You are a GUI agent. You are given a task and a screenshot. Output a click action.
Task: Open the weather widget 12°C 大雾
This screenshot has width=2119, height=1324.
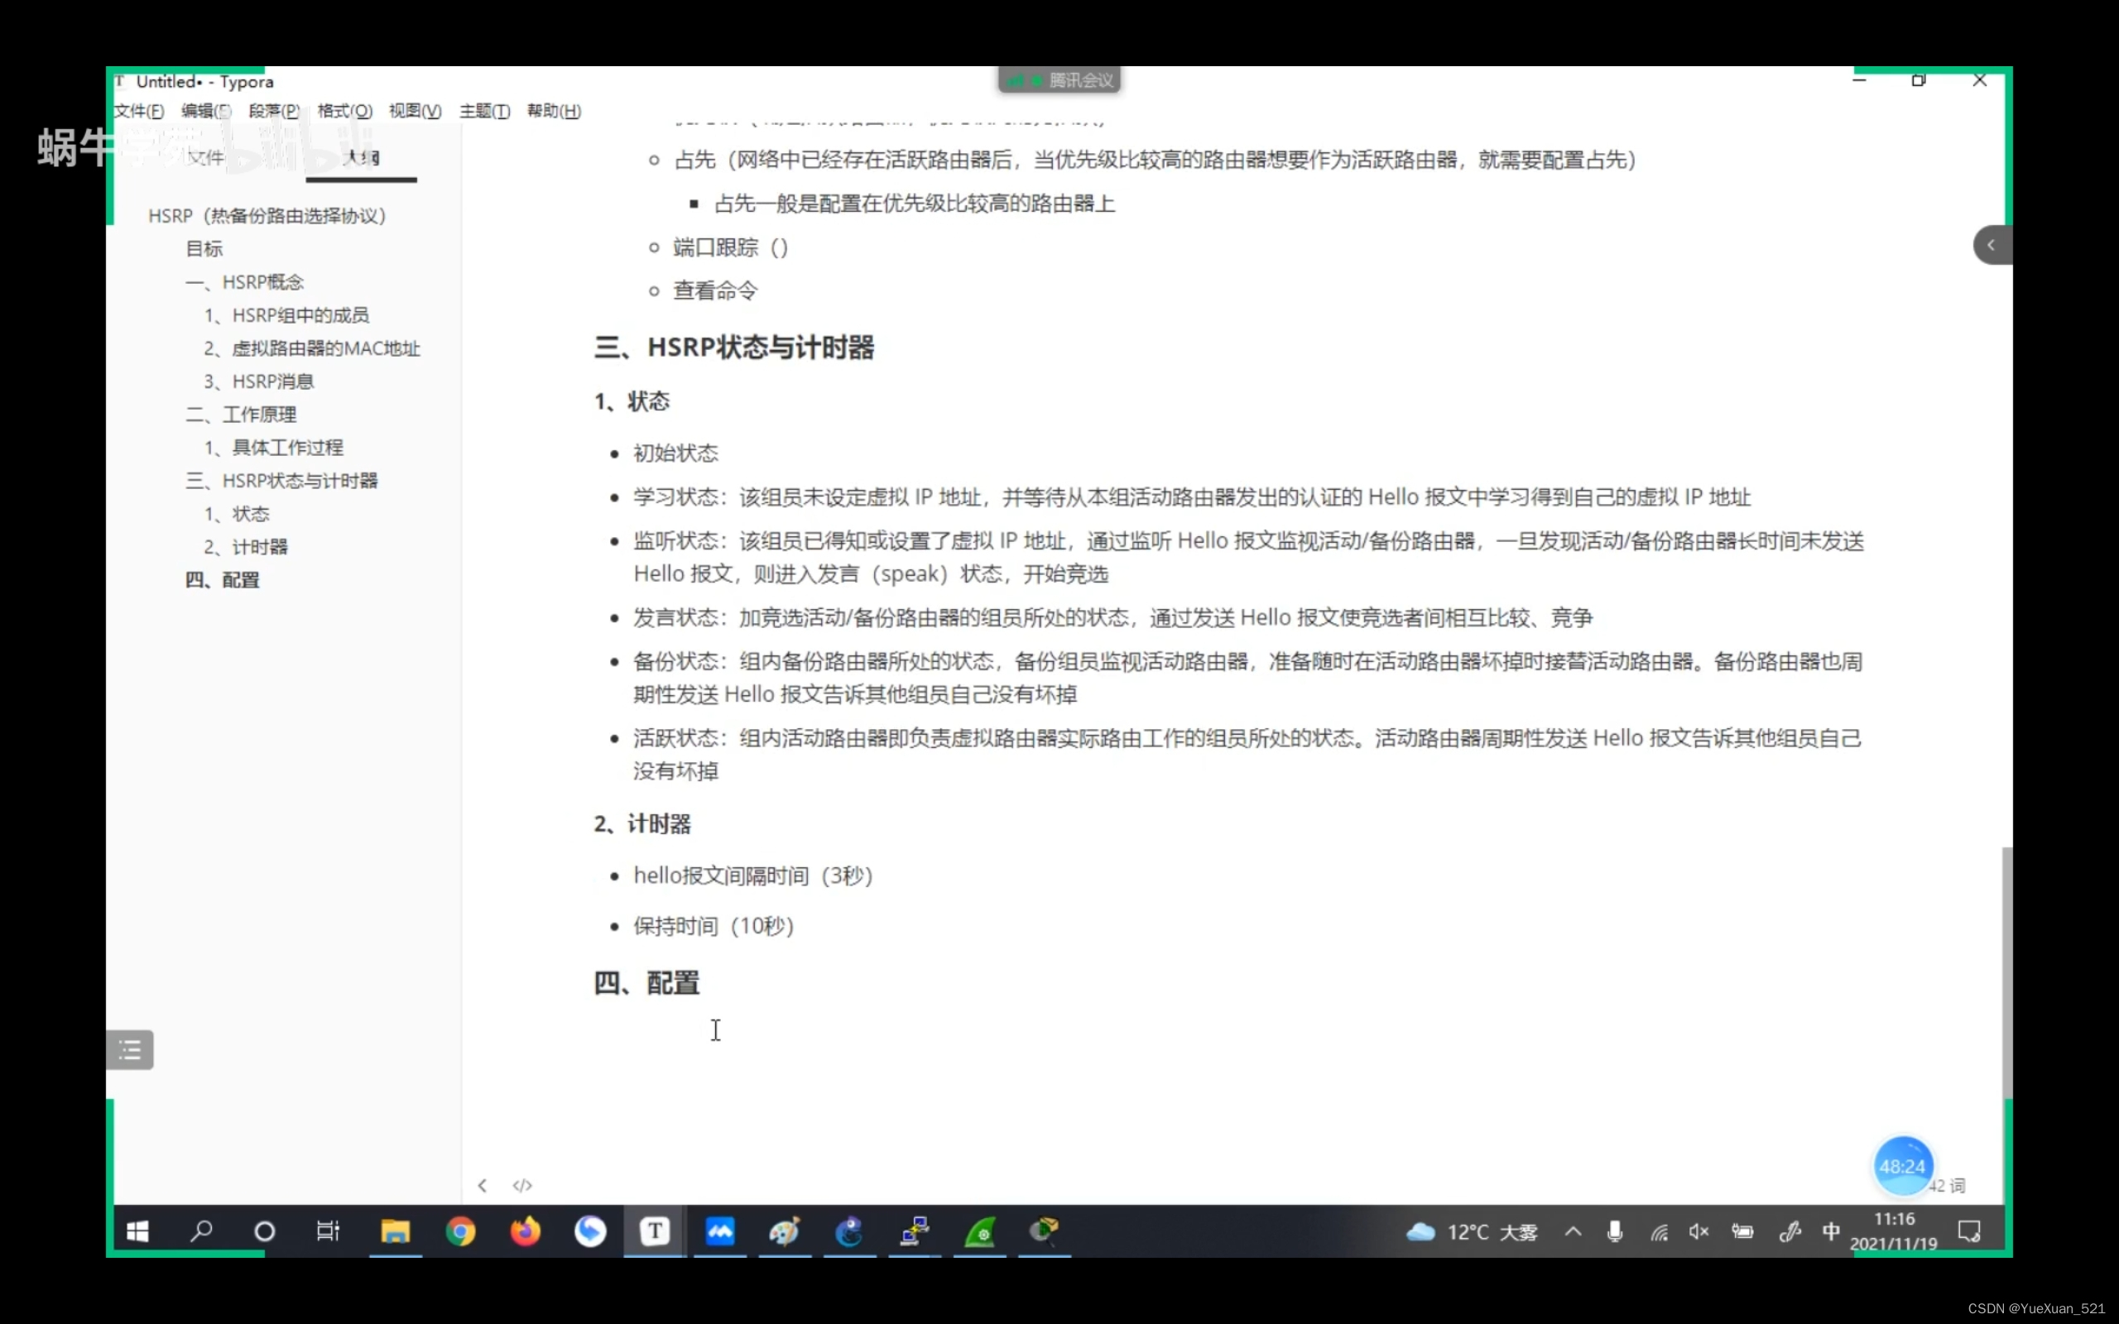point(1472,1232)
